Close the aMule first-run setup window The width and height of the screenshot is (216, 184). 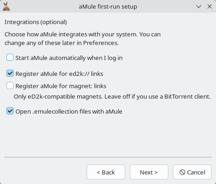tap(210, 6)
